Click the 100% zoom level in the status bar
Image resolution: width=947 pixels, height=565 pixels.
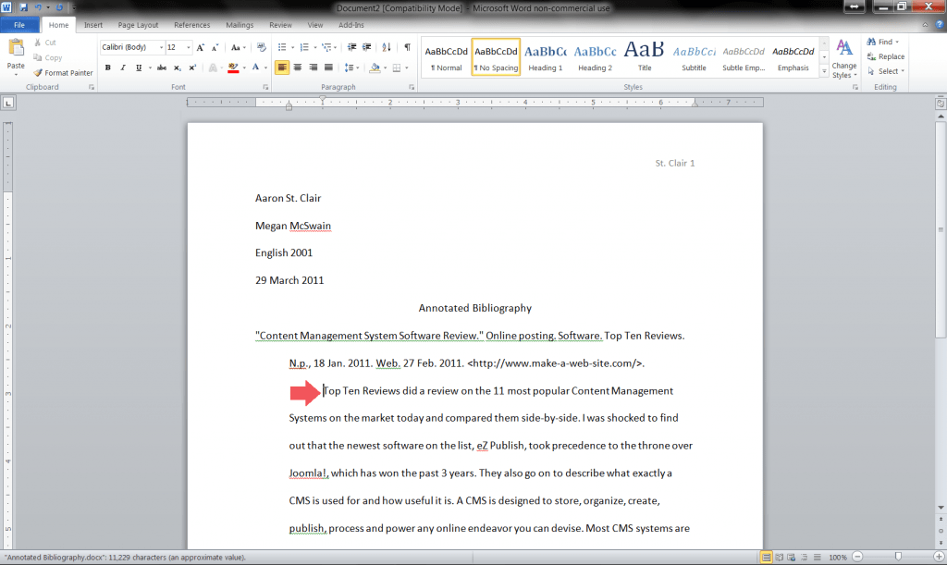[838, 558]
